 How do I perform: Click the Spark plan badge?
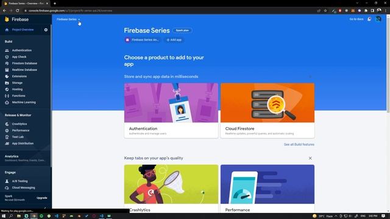pos(182,30)
